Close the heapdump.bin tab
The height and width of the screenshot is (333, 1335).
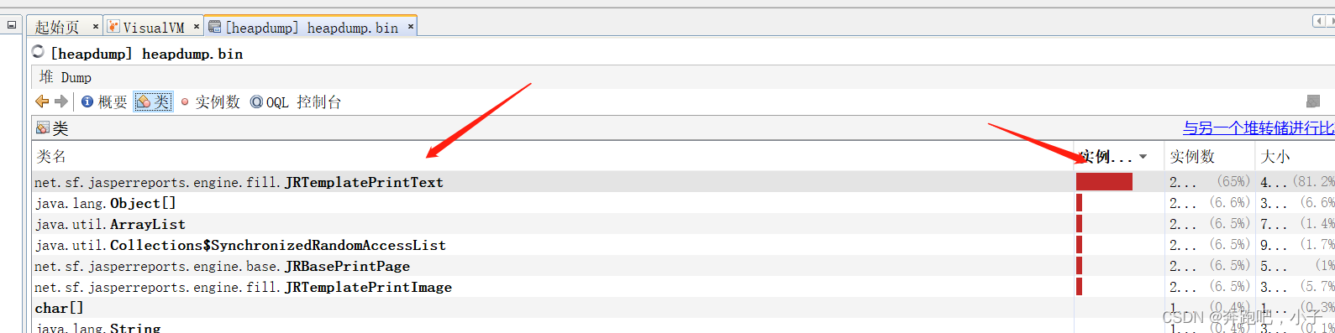tap(411, 27)
